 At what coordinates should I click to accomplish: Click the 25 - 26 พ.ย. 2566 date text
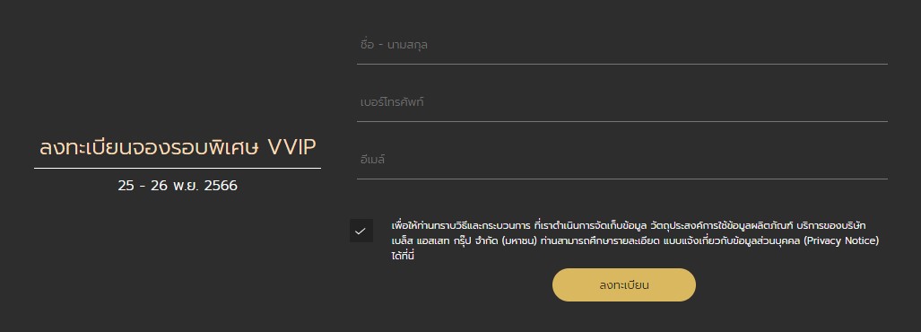pos(178,186)
